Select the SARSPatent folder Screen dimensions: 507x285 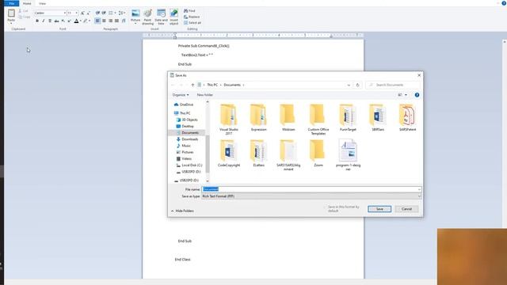pyautogui.click(x=407, y=118)
